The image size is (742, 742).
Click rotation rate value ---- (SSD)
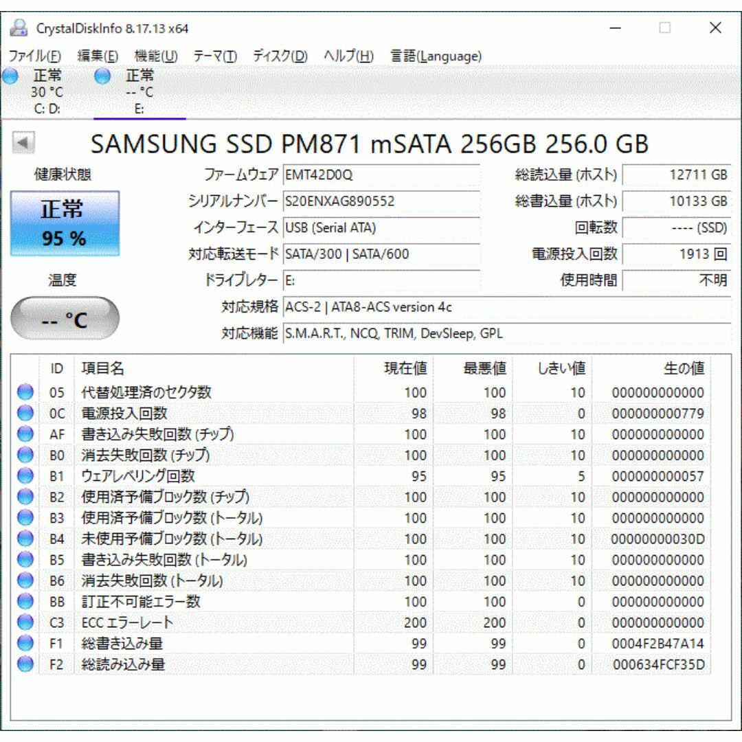(x=677, y=227)
